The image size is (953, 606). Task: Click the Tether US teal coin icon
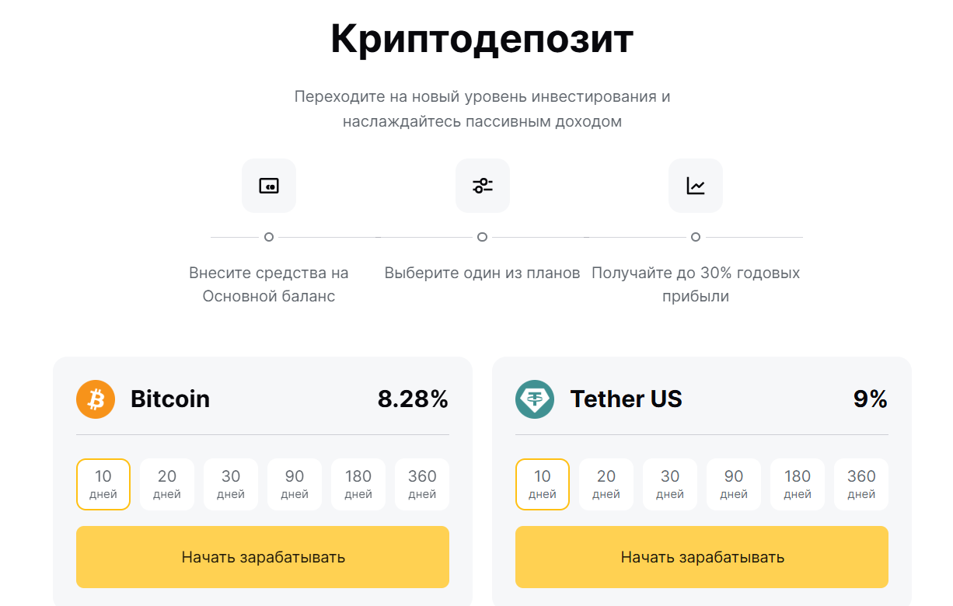point(534,399)
